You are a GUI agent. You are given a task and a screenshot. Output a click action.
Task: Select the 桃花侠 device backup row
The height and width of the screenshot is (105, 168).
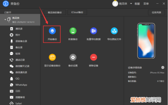point(20,20)
